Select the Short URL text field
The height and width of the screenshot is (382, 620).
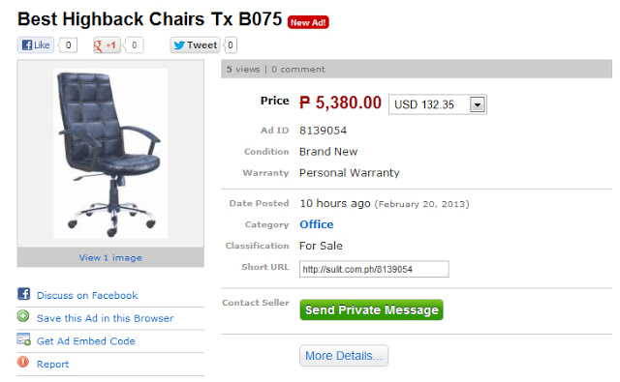[374, 269]
